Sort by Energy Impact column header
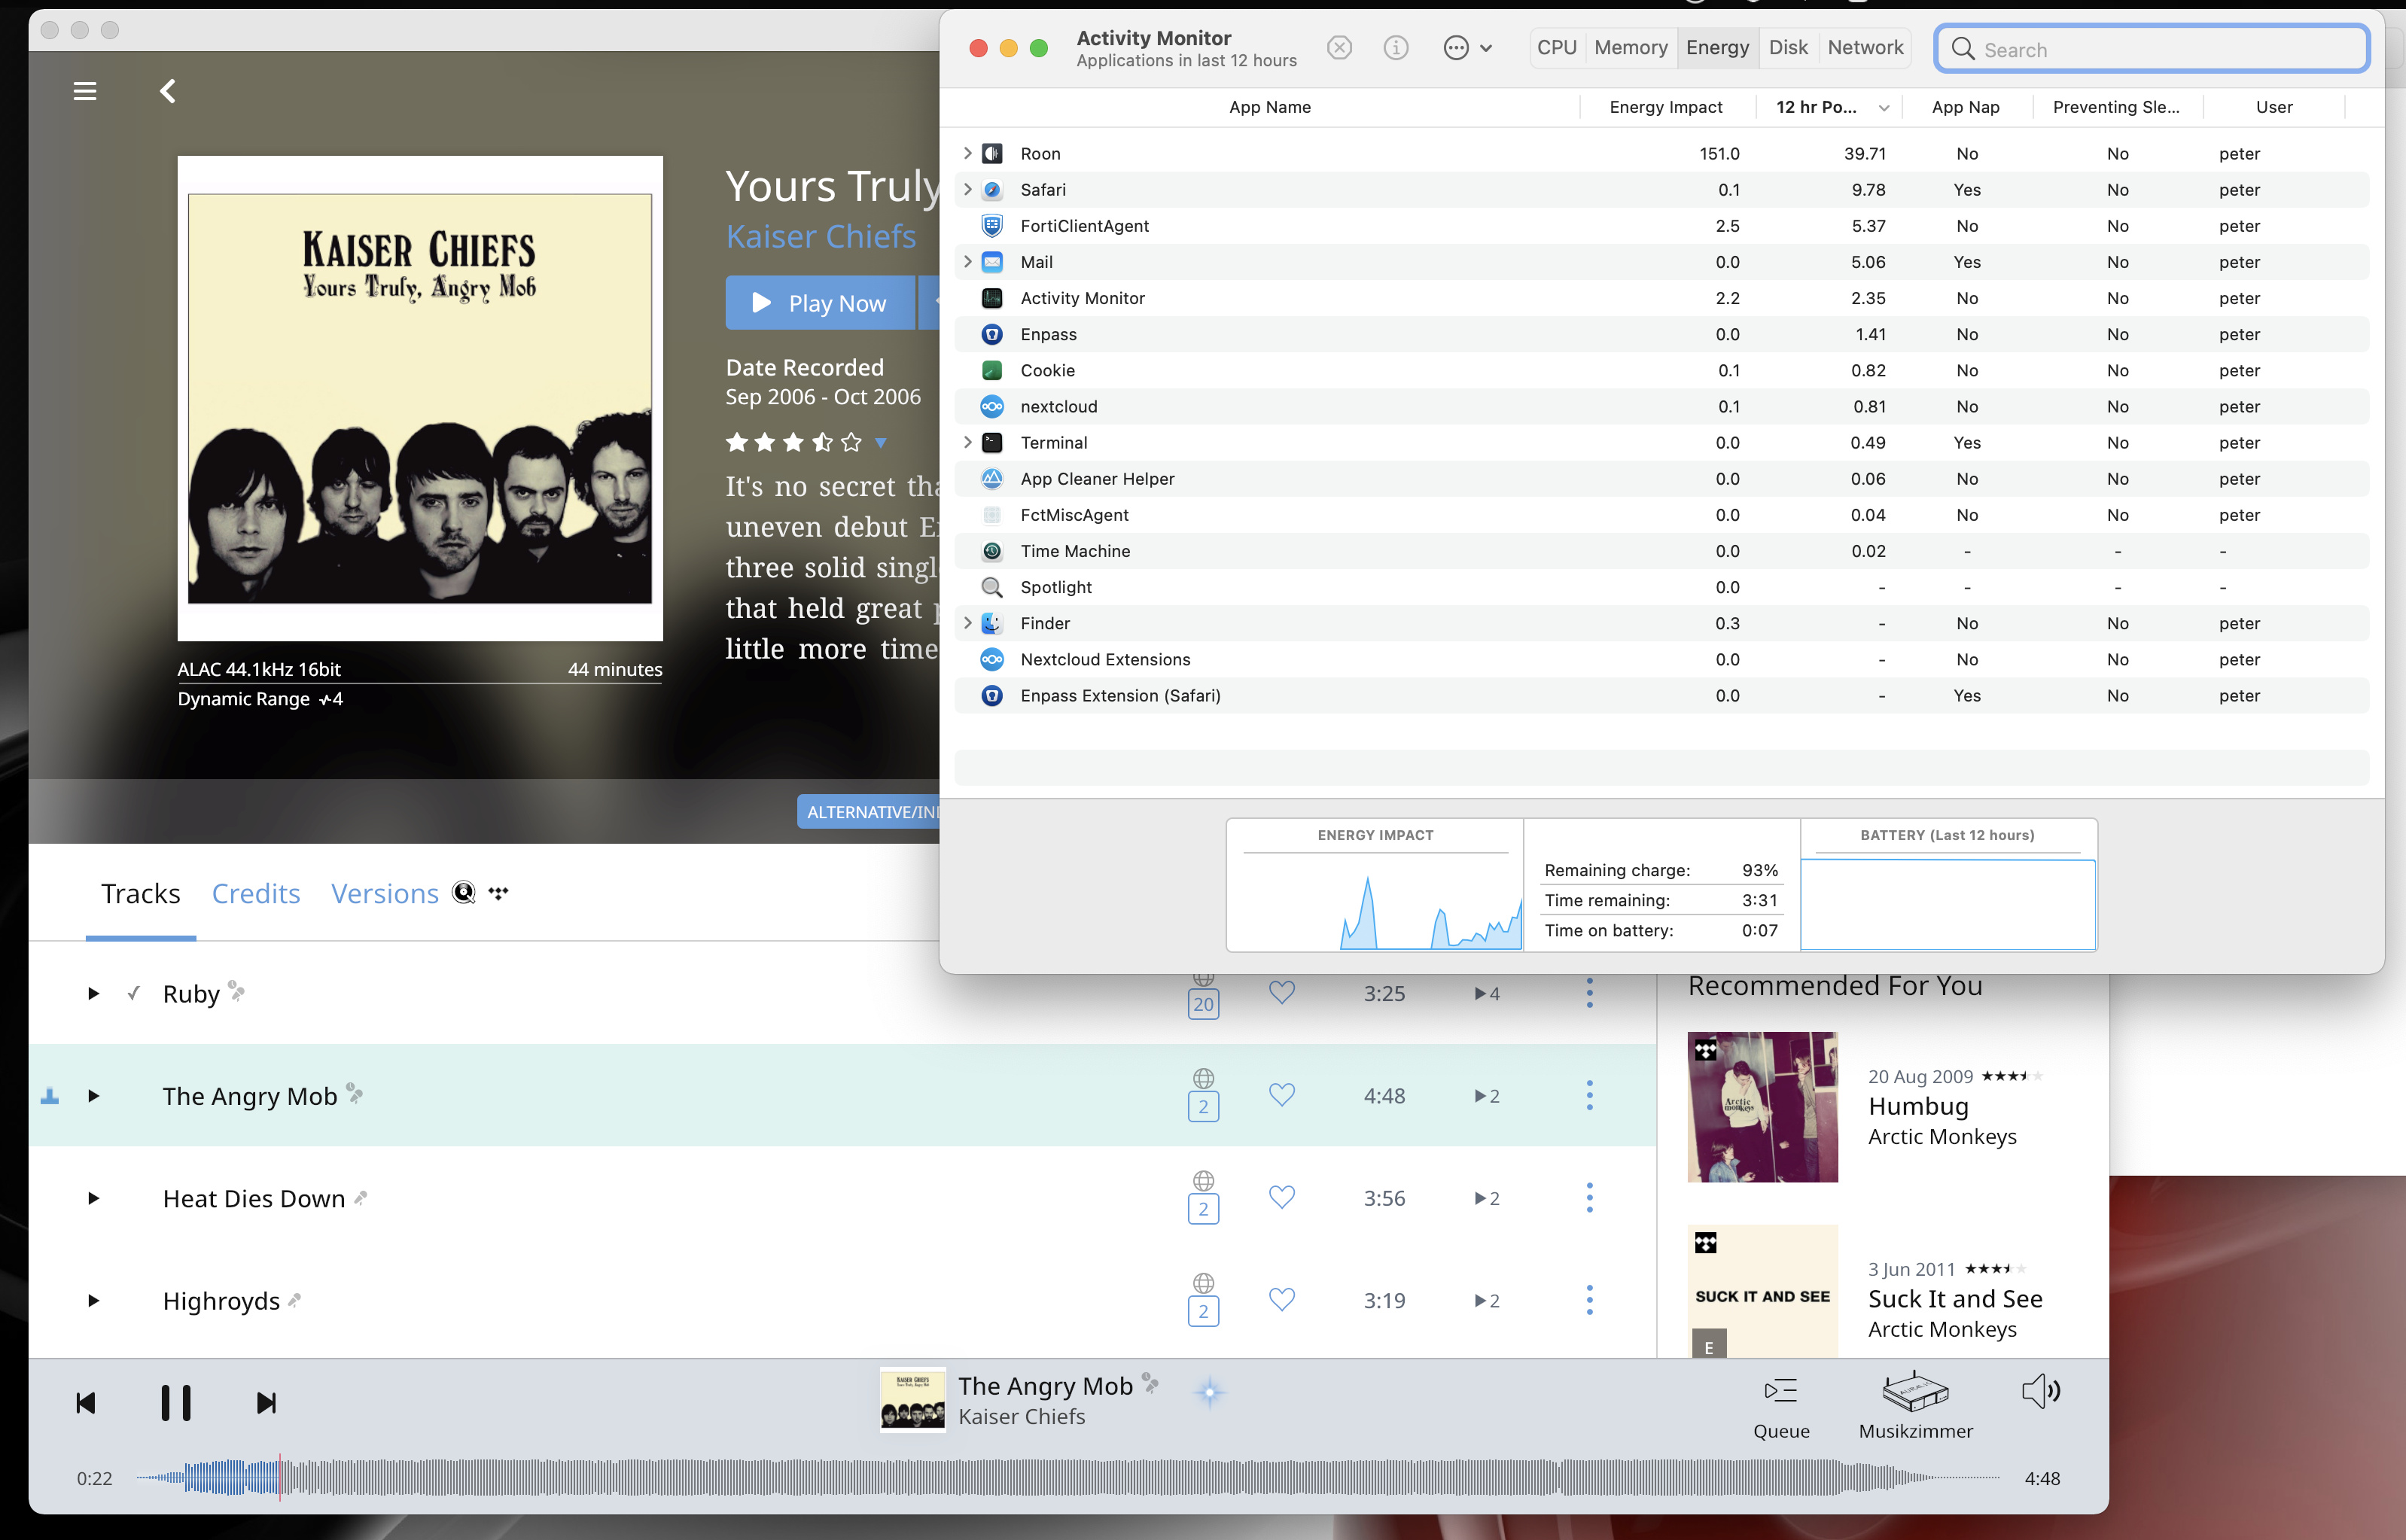The width and height of the screenshot is (2406, 1540). click(x=1665, y=107)
